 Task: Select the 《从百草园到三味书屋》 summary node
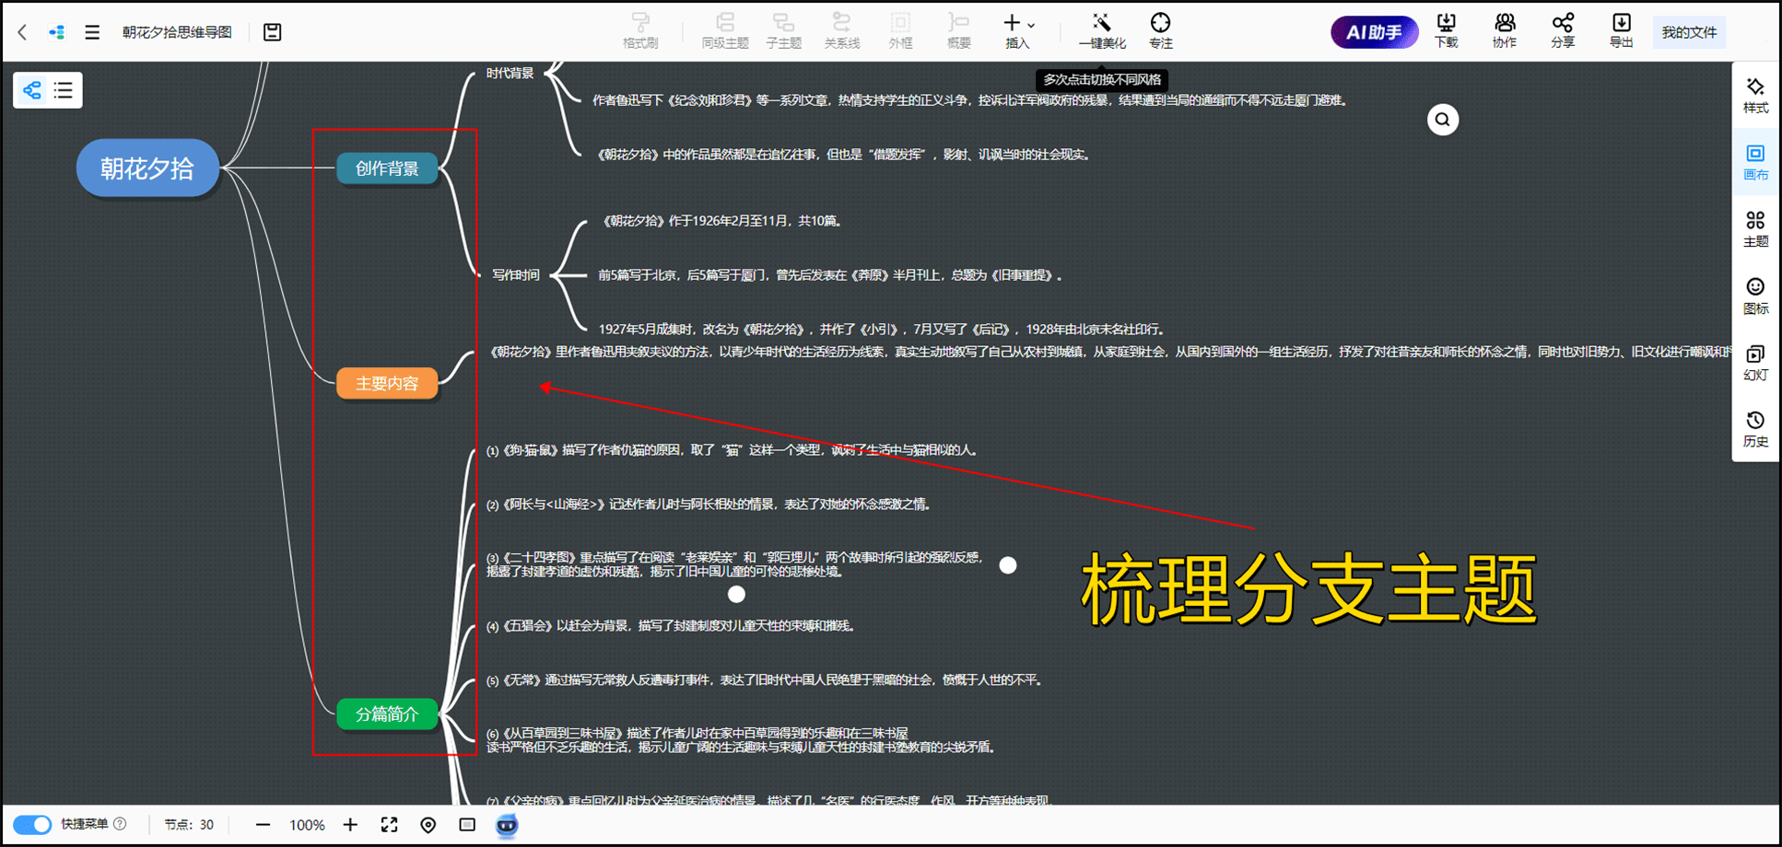coord(743,740)
